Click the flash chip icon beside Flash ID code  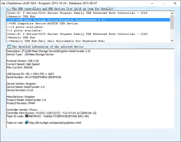[x=27, y=116]
